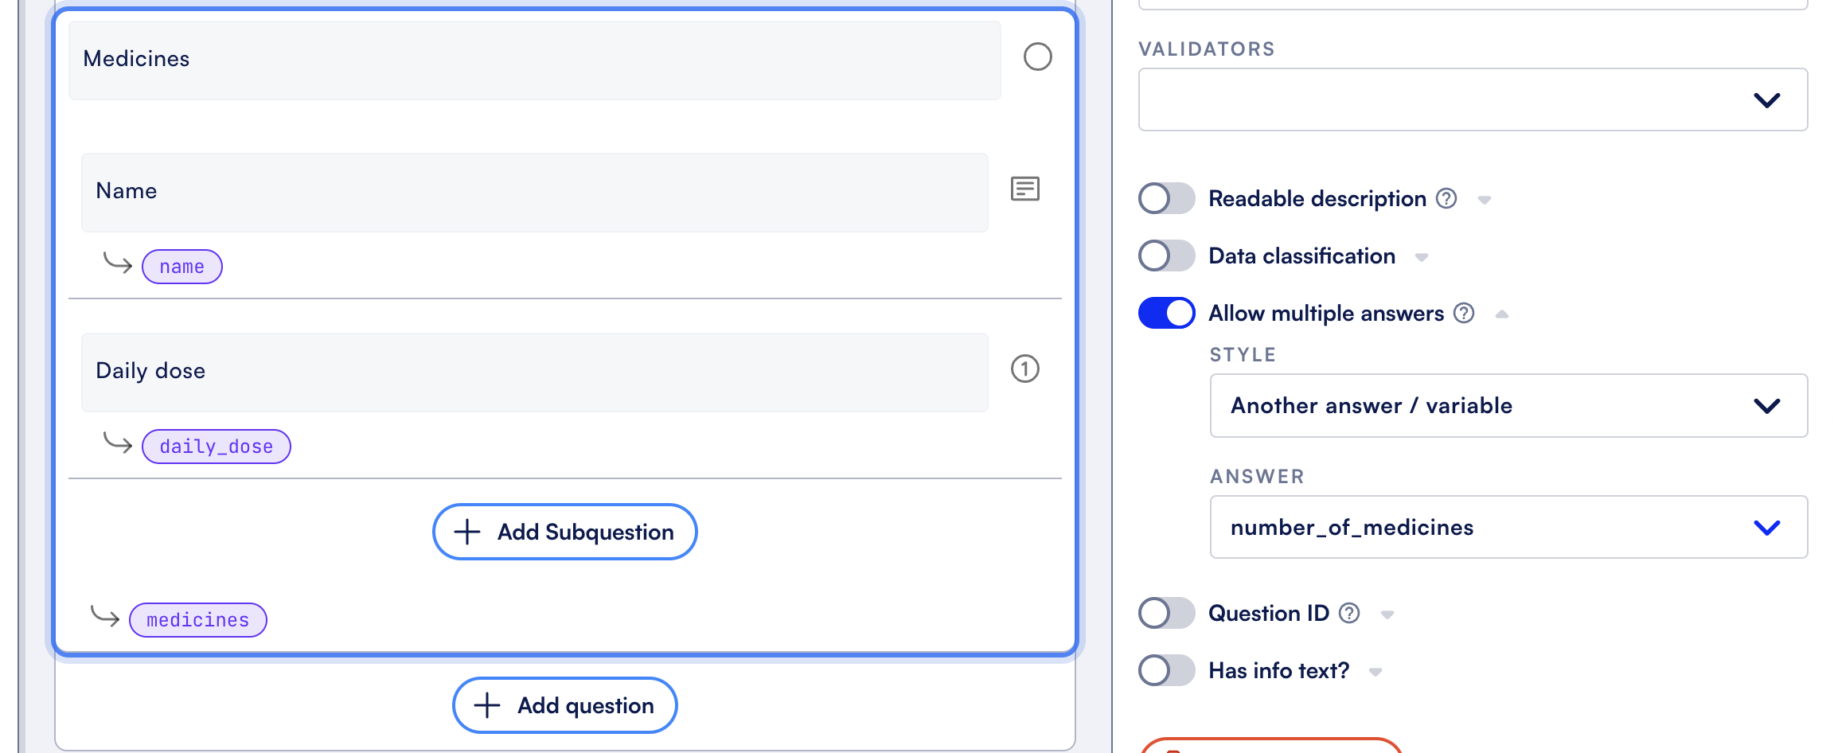Click the number type icon beside Daily dose
This screenshot has height=753, width=1834.
click(1025, 369)
